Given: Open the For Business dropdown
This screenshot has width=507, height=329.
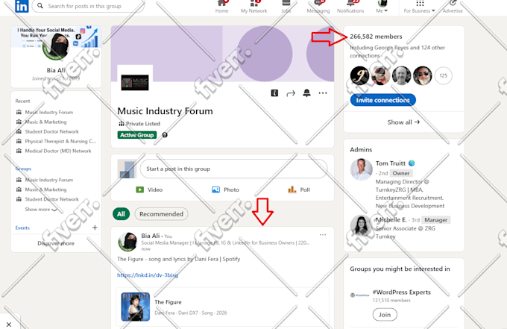Looking at the screenshot, I should pos(419,7).
